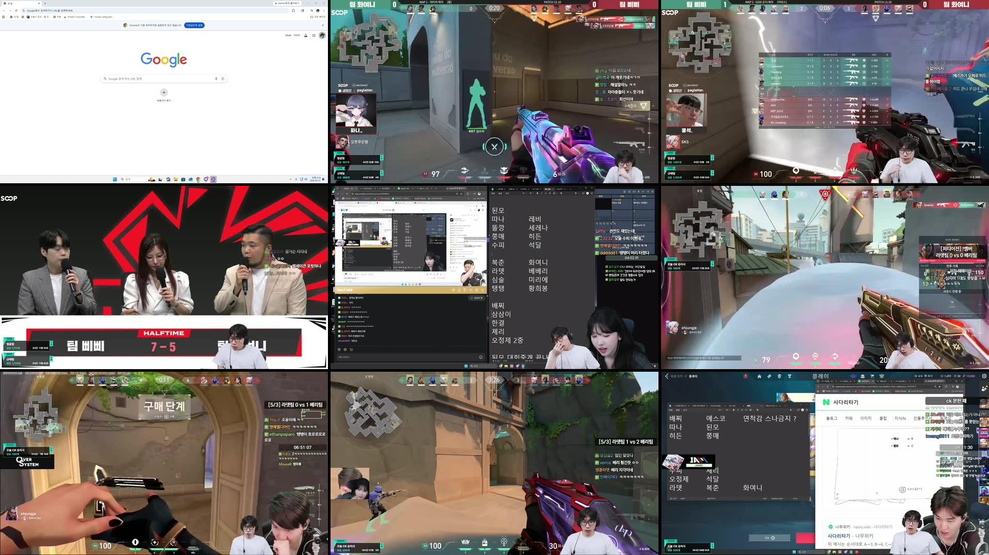Viewport: 989px width, 555px height.
Task: Open a new Chrome tab with plus button
Action: (45, 3)
